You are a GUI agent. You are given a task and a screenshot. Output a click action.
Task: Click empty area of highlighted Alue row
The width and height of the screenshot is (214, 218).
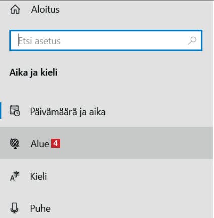pyautogui.click(x=134, y=143)
